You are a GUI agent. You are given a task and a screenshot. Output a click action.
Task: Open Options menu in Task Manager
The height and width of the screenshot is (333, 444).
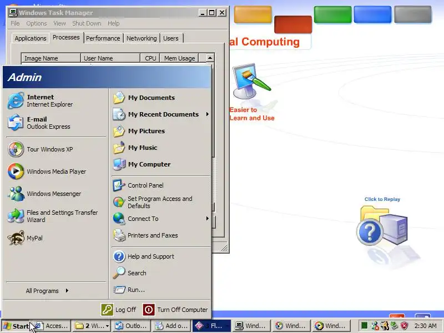point(37,23)
